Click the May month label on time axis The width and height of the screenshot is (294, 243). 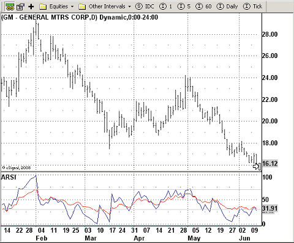pos(194,238)
